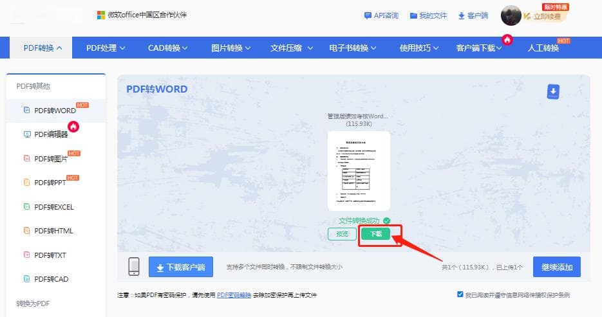Click the API咨询 chat icon

point(368,15)
